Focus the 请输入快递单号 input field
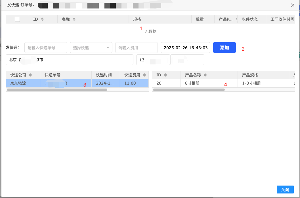The image size is (300, 198). (46, 48)
